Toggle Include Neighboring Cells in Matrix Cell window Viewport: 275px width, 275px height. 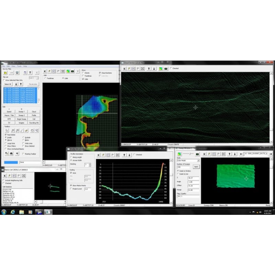click(x=3, y=180)
